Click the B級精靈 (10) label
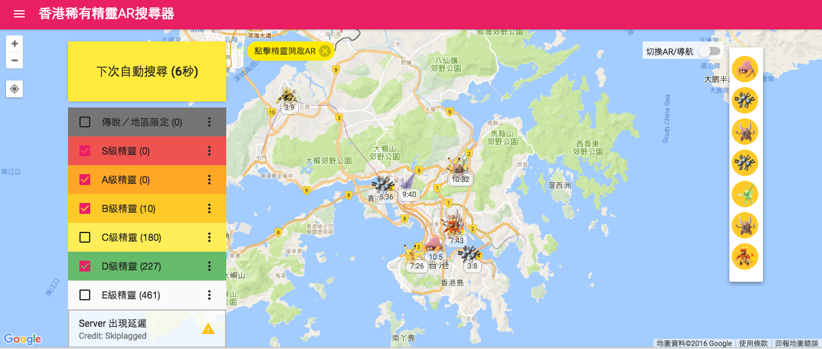The height and width of the screenshot is (349, 822). [x=129, y=208]
